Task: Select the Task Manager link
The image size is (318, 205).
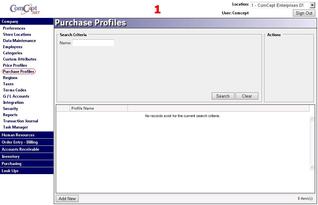Action: 15,127
